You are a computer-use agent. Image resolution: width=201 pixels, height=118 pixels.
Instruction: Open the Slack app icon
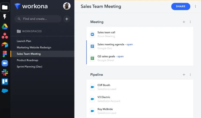[x=5, y=73]
